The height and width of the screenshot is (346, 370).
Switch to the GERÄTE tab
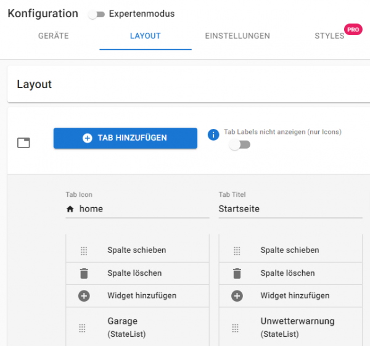54,36
